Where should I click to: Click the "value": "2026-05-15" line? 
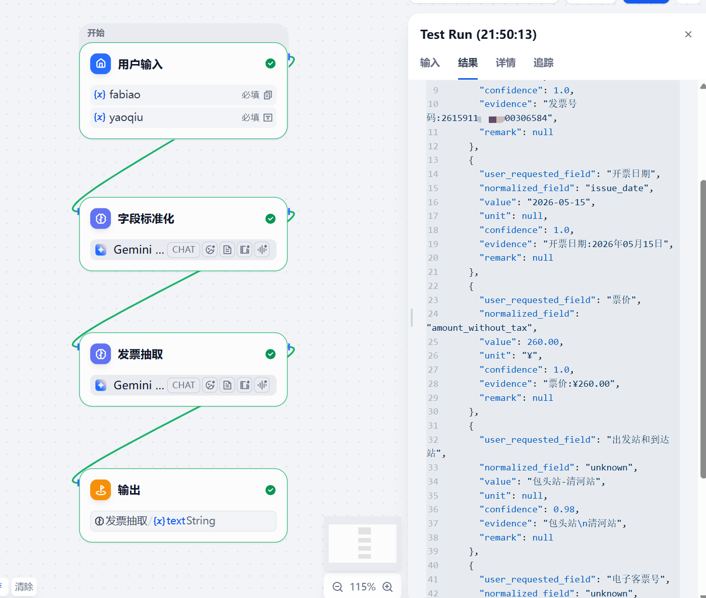[537, 202]
